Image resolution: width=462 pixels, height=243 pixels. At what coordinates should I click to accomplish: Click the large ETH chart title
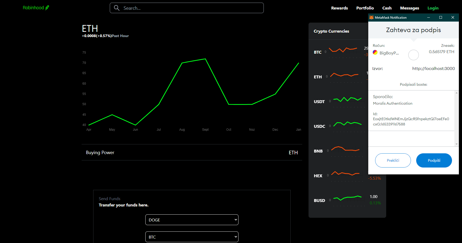click(90, 28)
